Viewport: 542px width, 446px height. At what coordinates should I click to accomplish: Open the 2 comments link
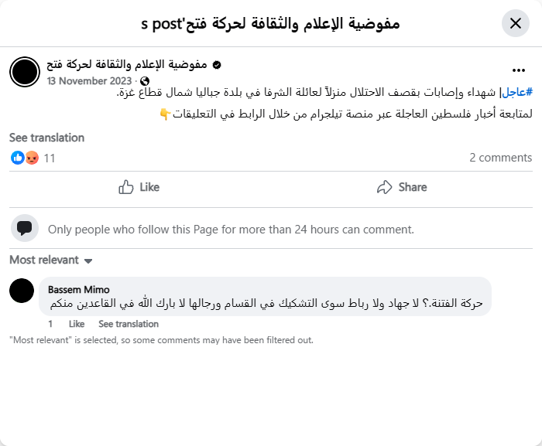(500, 158)
